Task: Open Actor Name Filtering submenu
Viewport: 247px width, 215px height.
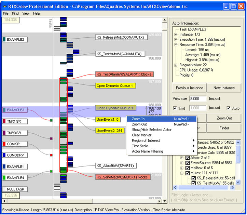Action: click(162, 151)
